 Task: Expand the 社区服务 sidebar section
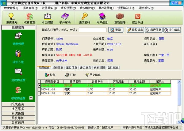click(18, 109)
